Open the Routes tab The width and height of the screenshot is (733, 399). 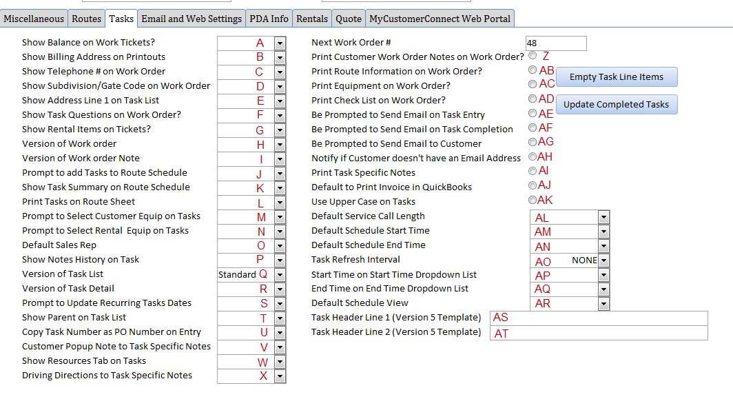coord(87,19)
